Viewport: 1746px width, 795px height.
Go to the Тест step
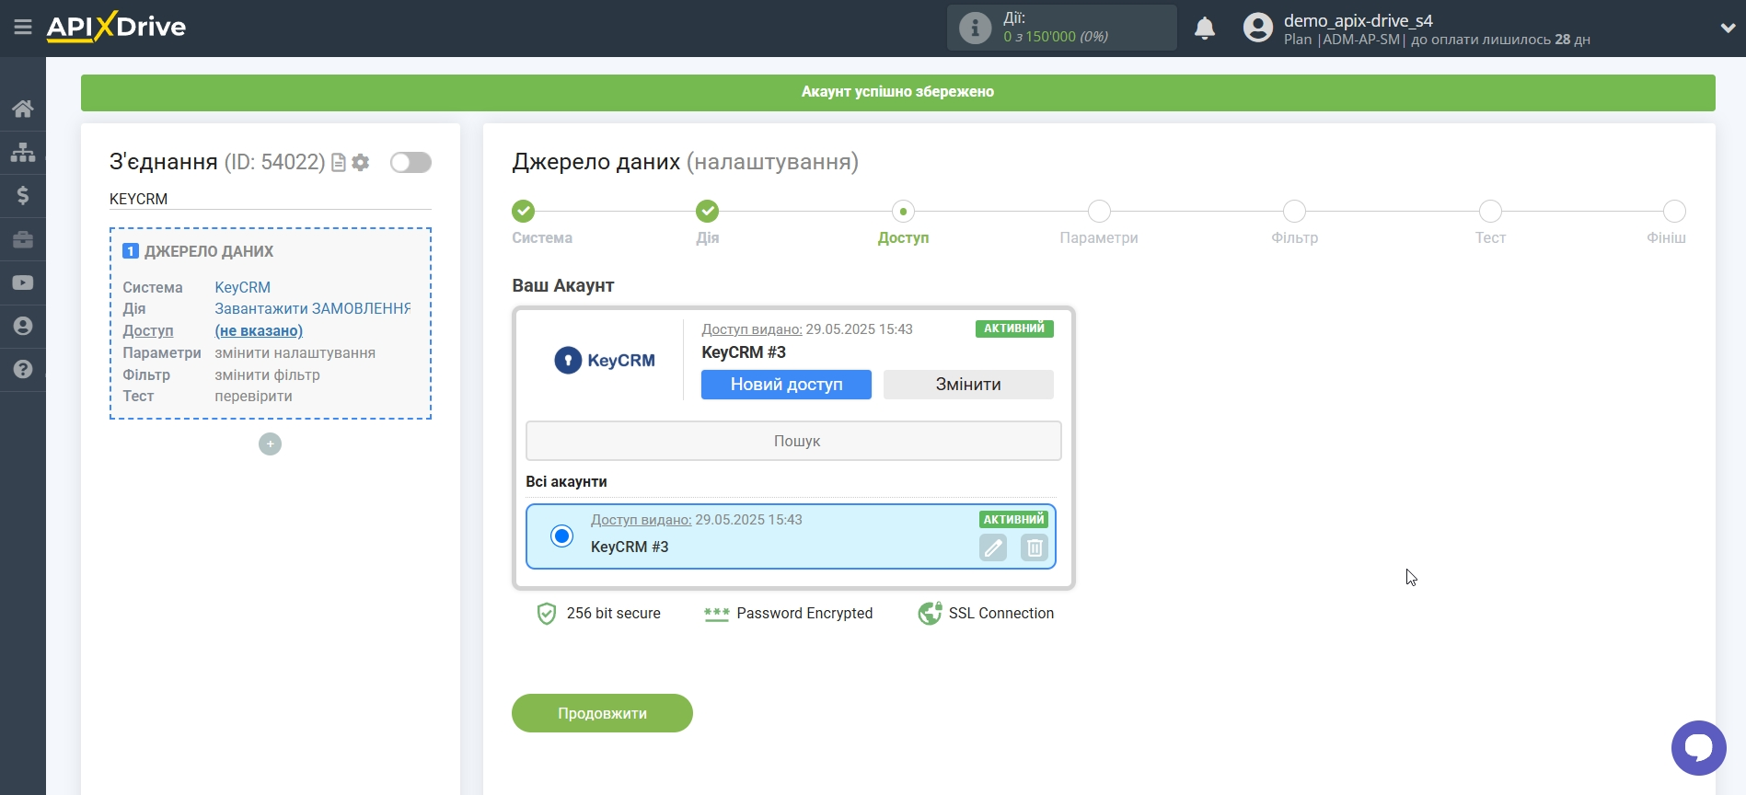click(x=1490, y=212)
